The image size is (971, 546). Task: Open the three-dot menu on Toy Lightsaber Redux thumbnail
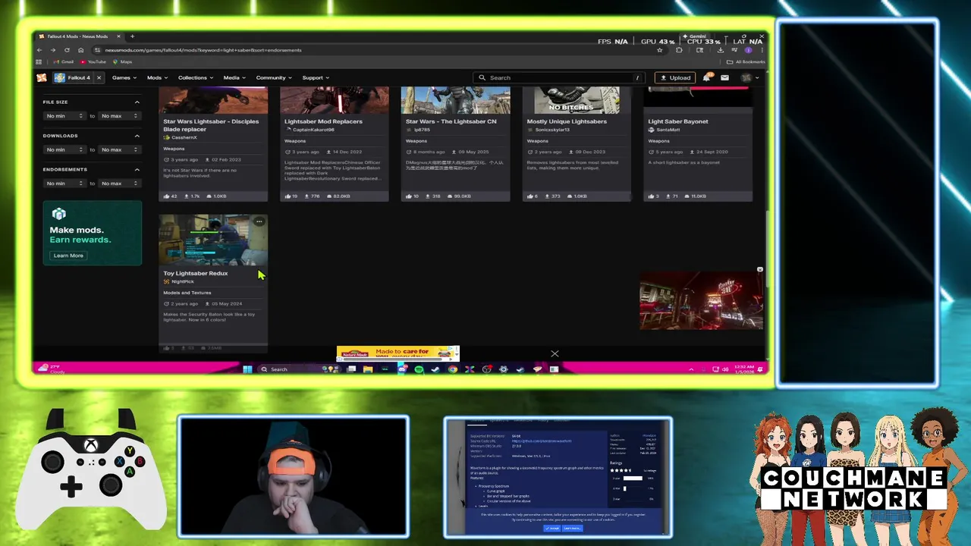[x=259, y=221]
